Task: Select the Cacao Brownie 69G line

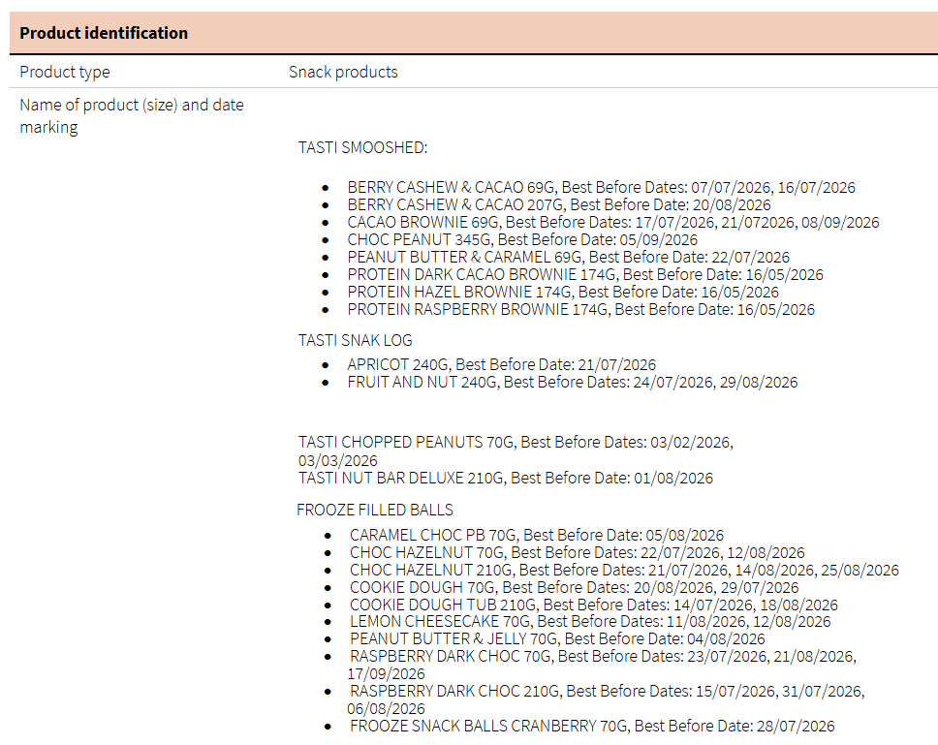Action: pos(613,223)
